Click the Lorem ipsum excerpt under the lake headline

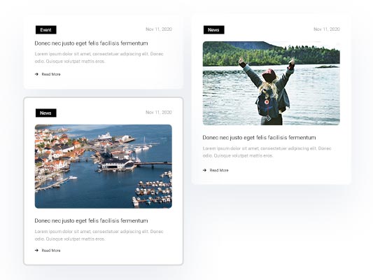[267, 152]
